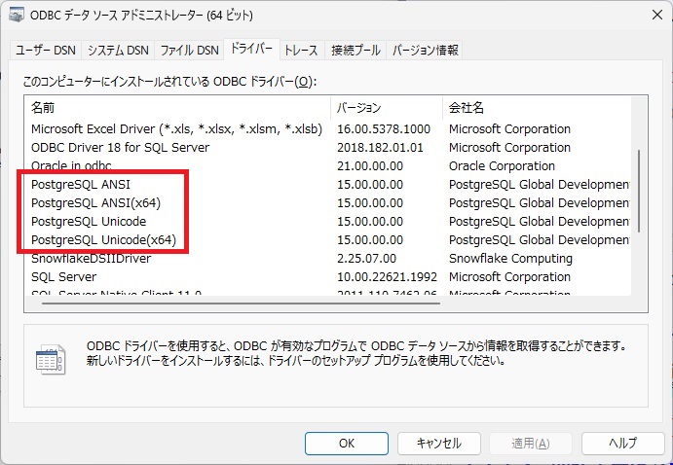Click the ヘルプ button
Viewport: 673px width, 465px height.
[622, 444]
